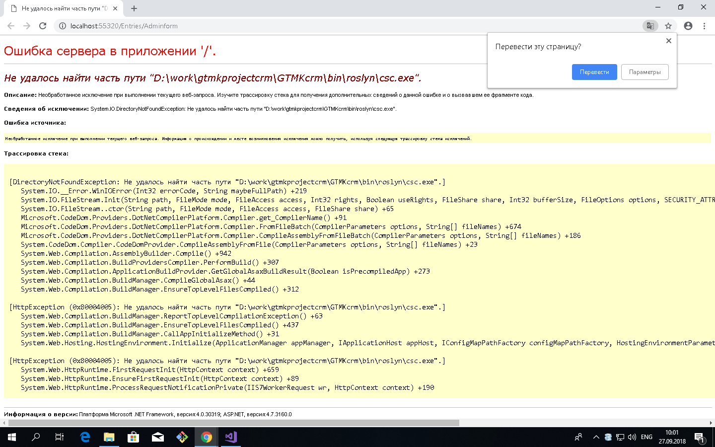The image size is (715, 447).
Task: Open network status tray icon
Action: 620,437
